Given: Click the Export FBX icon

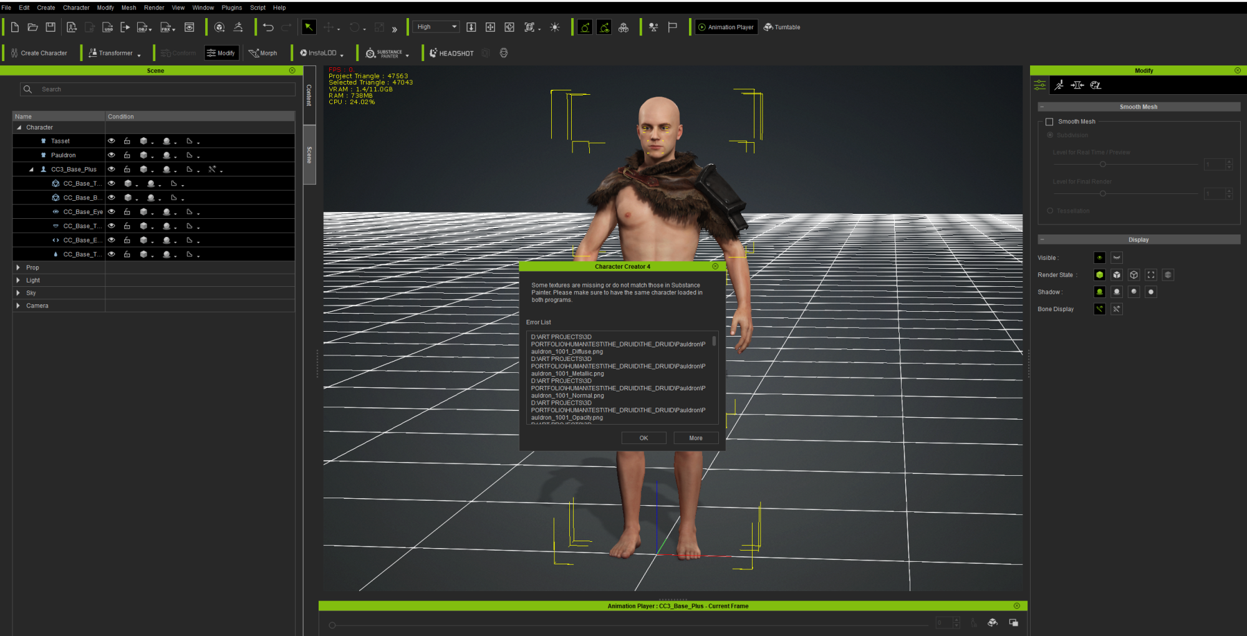Looking at the screenshot, I should coord(167,27).
